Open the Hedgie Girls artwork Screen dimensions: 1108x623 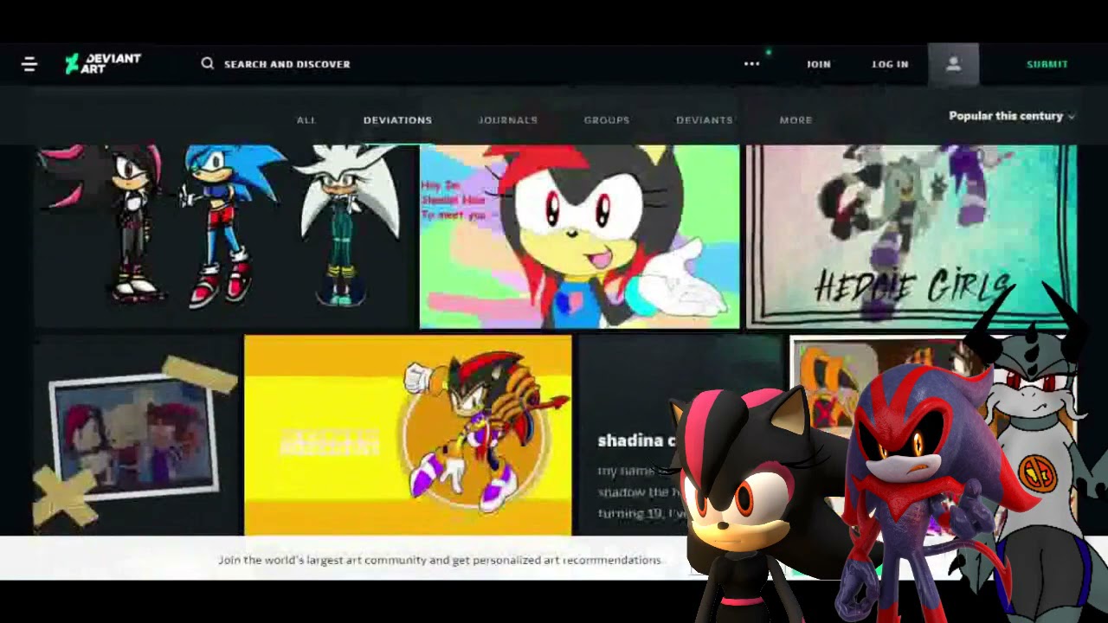[x=912, y=237]
